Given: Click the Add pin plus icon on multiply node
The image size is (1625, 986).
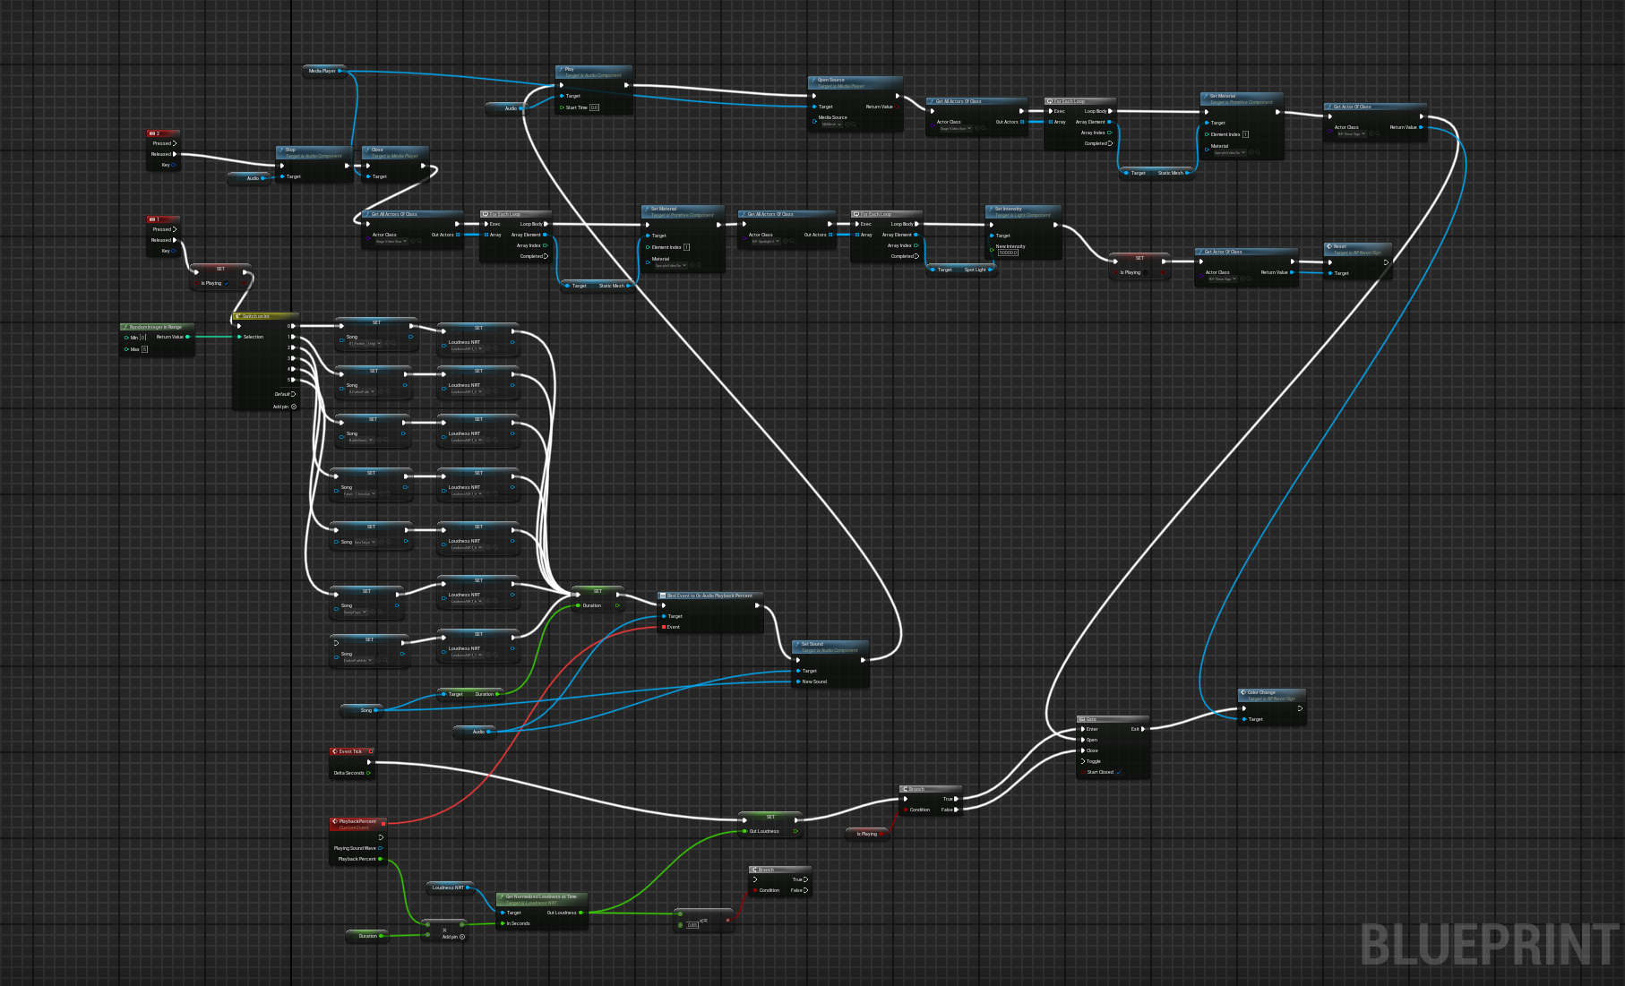Looking at the screenshot, I should [462, 937].
